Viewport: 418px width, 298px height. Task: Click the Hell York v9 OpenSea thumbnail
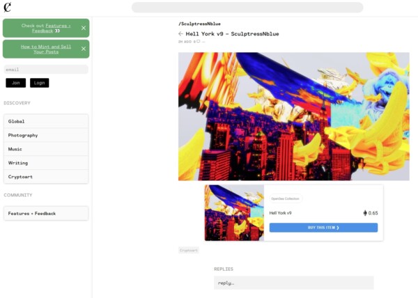(x=234, y=212)
